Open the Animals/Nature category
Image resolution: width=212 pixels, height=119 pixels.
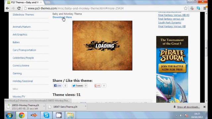click(x=22, y=27)
